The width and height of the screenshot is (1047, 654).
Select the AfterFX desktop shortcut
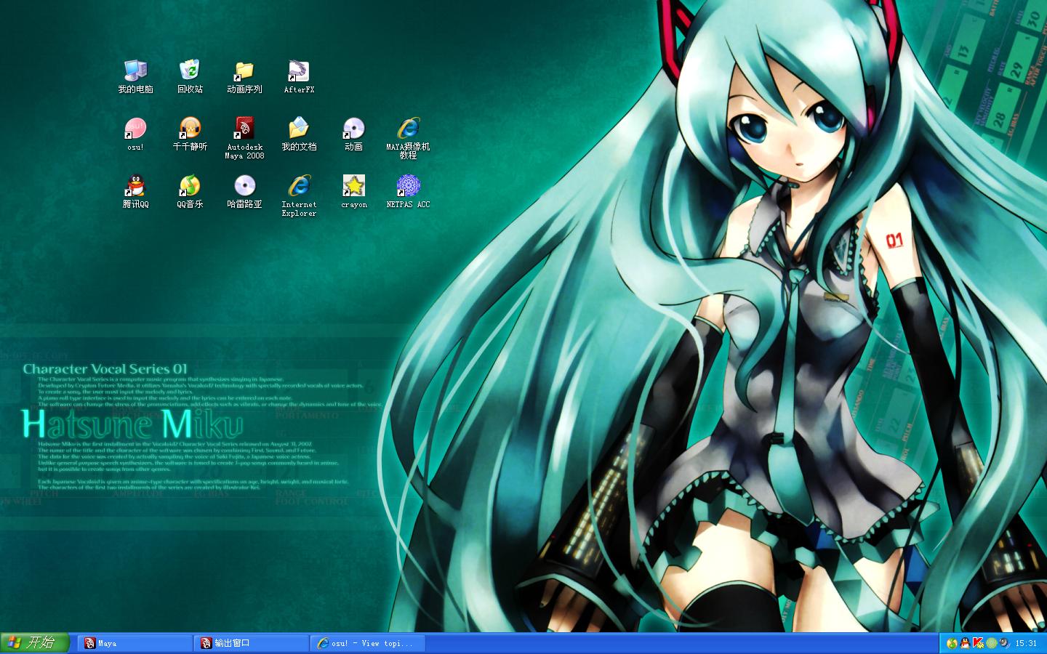pos(299,76)
